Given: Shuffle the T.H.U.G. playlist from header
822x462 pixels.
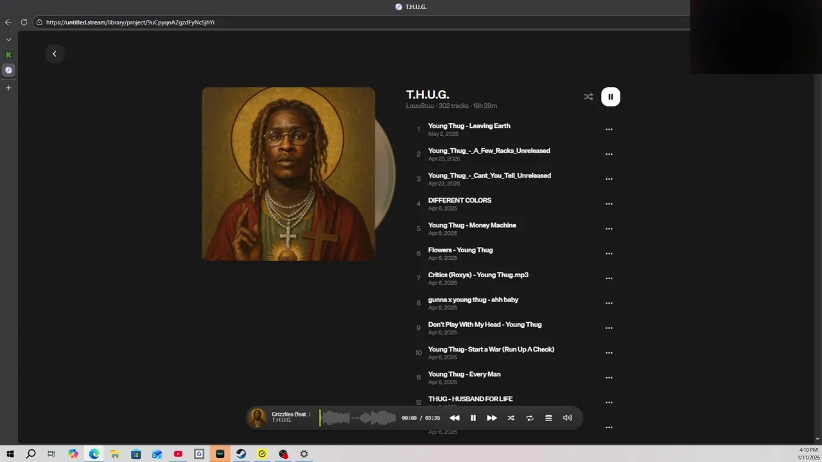Looking at the screenshot, I should (588, 97).
